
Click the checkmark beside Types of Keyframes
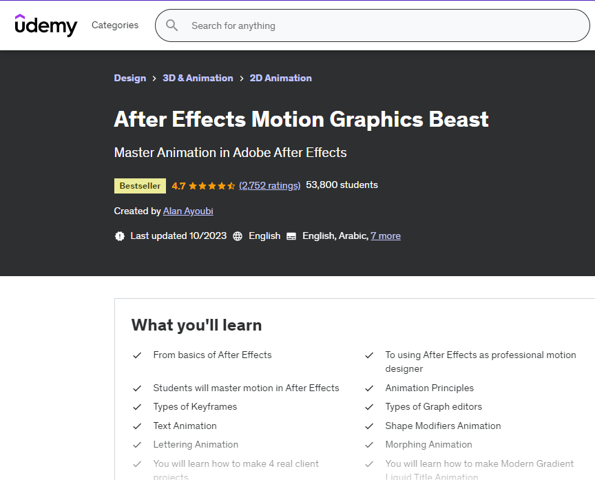point(137,407)
